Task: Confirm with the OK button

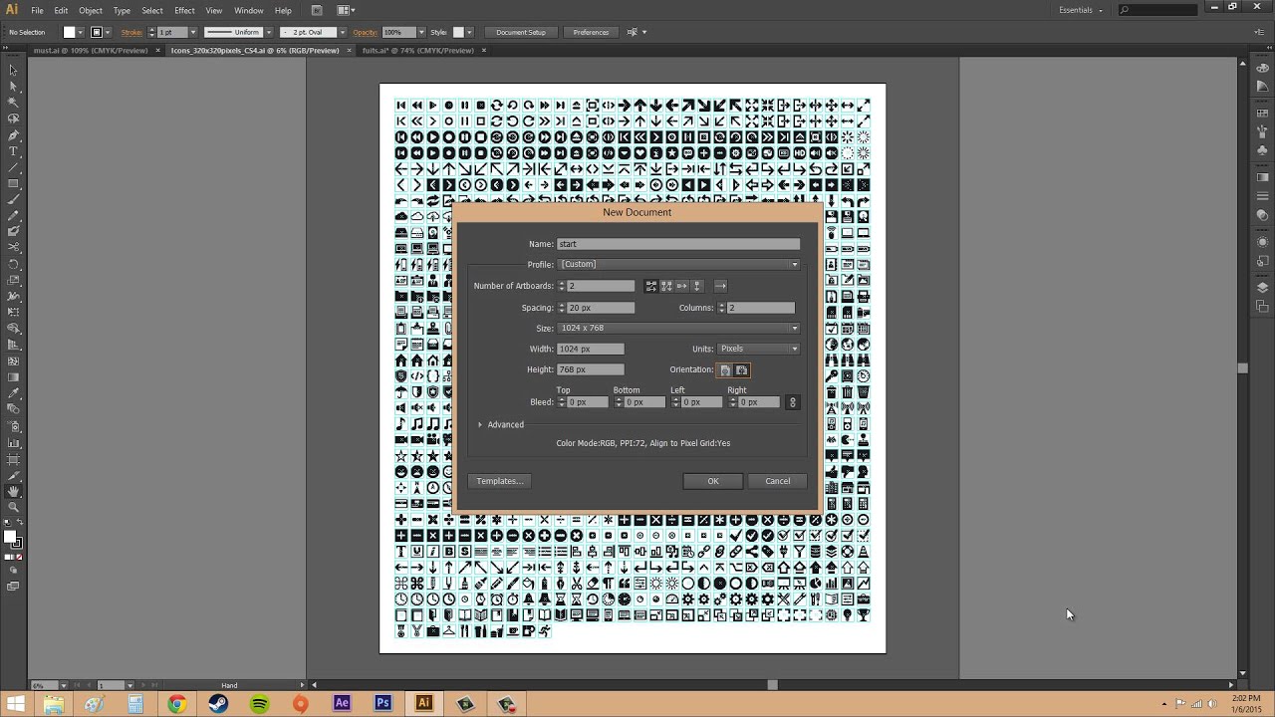Action: (713, 481)
